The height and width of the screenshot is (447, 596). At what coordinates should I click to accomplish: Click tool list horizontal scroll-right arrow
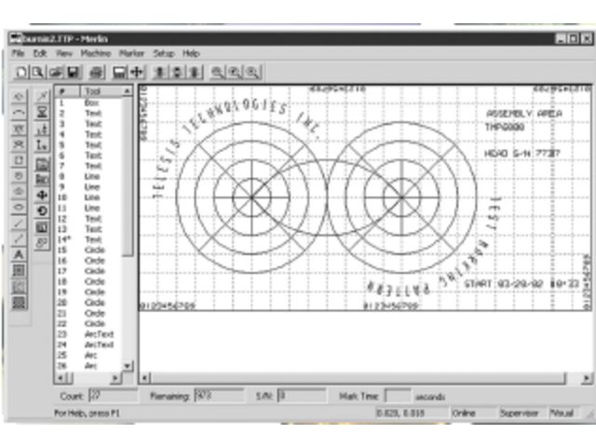pos(115,378)
